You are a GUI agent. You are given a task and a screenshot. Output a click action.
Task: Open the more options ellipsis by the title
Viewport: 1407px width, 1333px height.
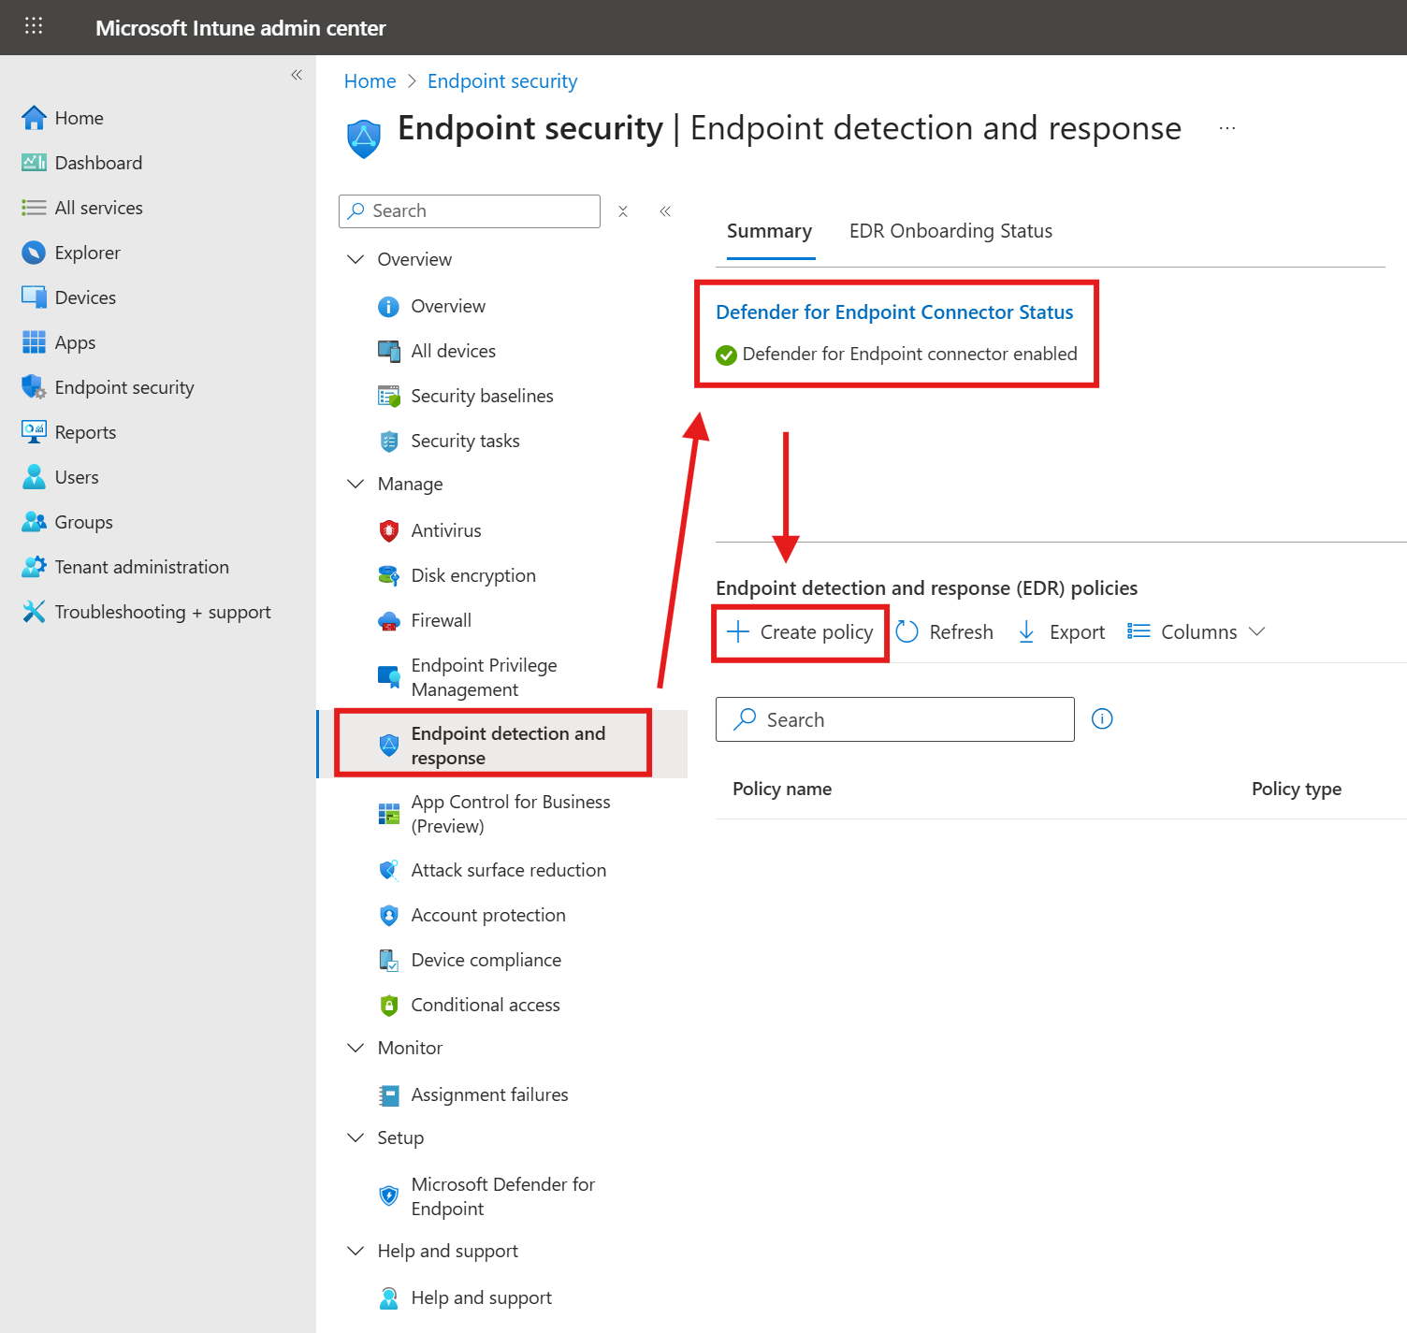(x=1227, y=128)
